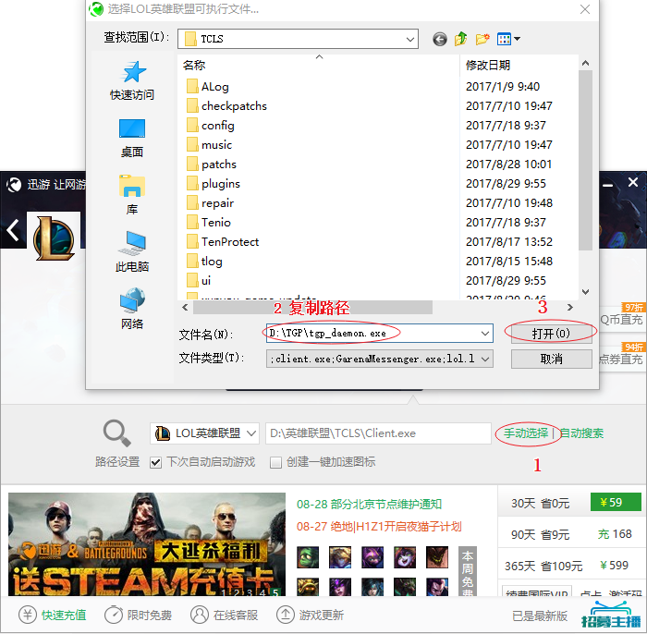The width and height of the screenshot is (647, 634).
Task: Open This PC (此电脑) in sidebar
Action: (x=132, y=251)
